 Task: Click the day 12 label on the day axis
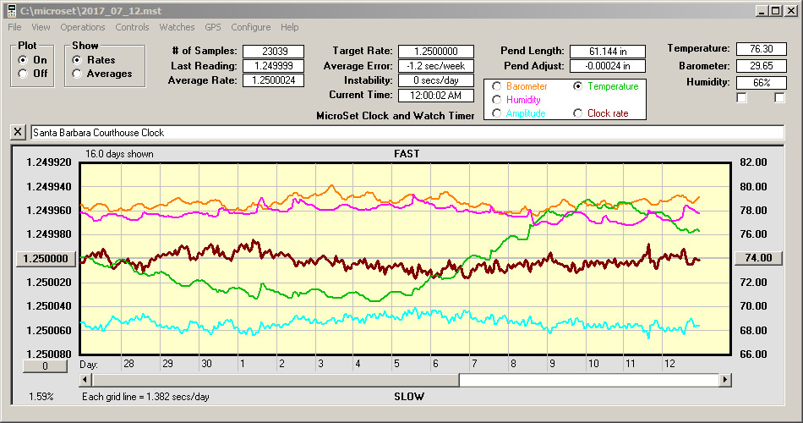669,364
